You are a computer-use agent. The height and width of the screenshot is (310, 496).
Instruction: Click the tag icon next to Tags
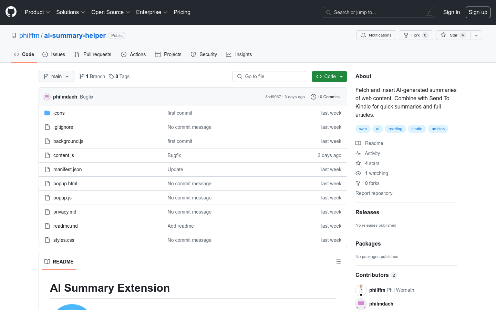[111, 76]
